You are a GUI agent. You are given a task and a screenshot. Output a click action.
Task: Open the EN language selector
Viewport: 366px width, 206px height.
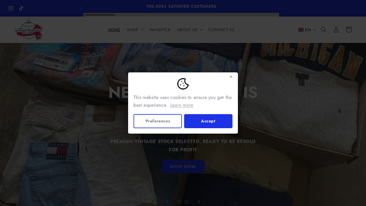click(x=307, y=30)
